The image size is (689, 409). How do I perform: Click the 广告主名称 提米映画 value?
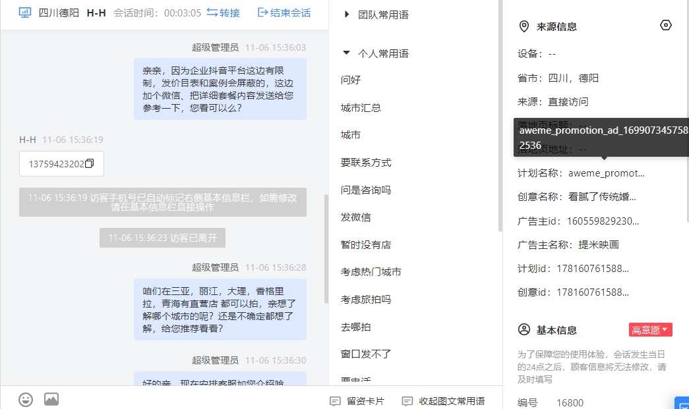point(599,245)
